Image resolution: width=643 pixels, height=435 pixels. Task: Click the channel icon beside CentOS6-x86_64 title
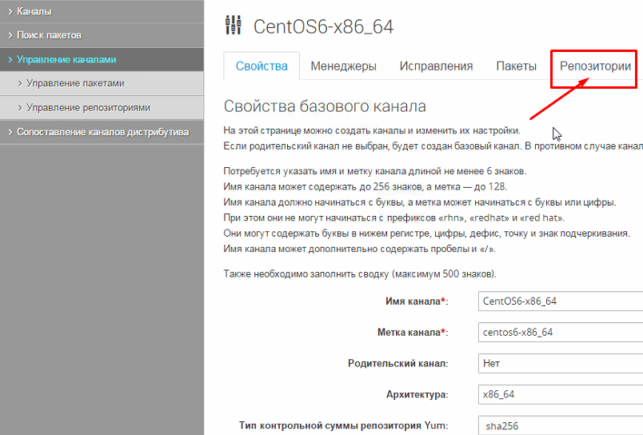[234, 26]
